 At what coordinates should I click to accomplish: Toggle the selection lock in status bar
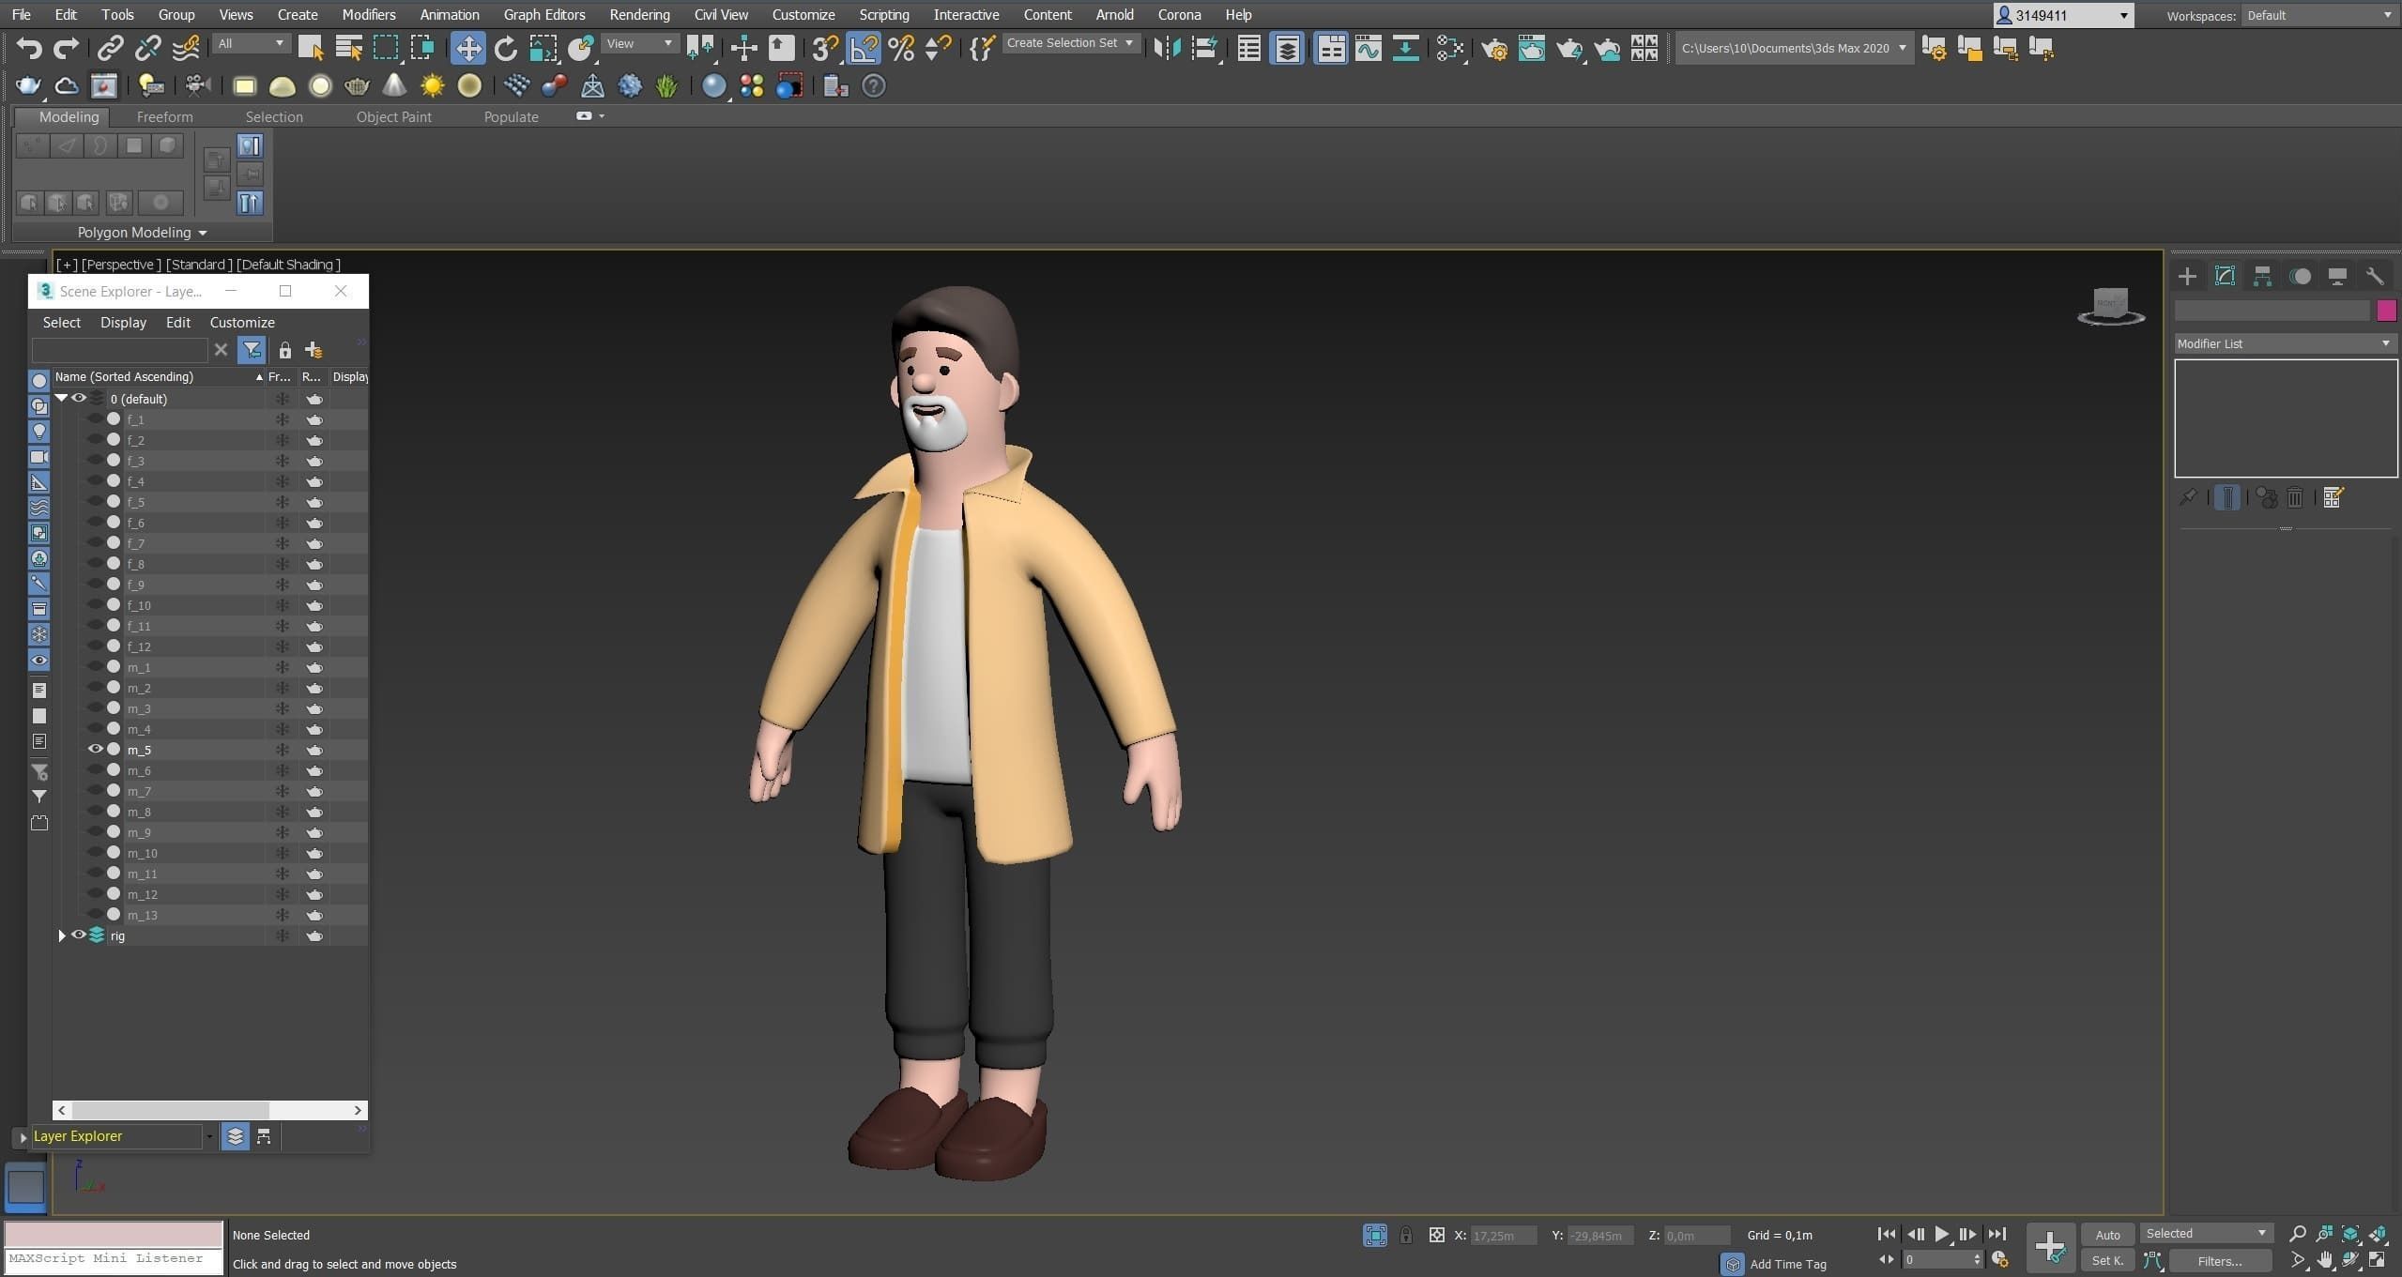(1405, 1235)
